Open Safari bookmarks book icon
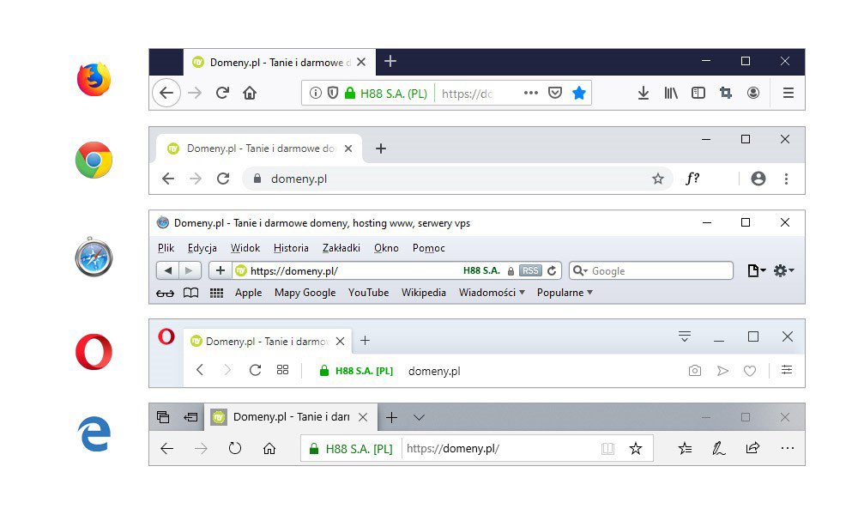Image resolution: width=858 pixels, height=515 pixels. click(x=190, y=293)
